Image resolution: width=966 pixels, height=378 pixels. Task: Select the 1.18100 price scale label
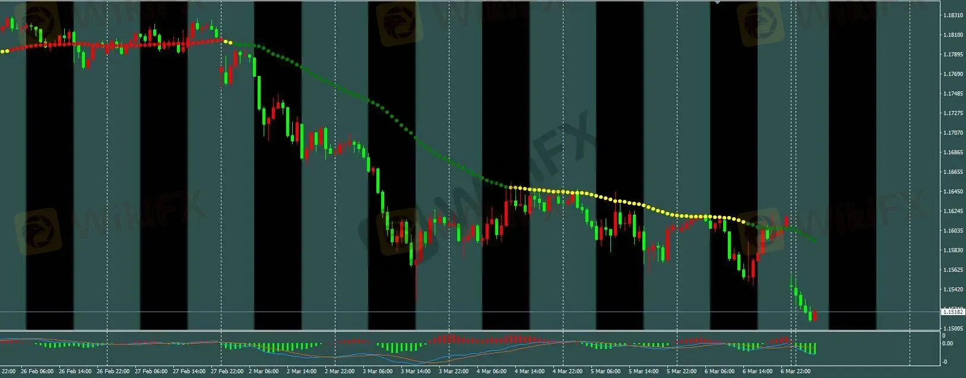(x=952, y=35)
